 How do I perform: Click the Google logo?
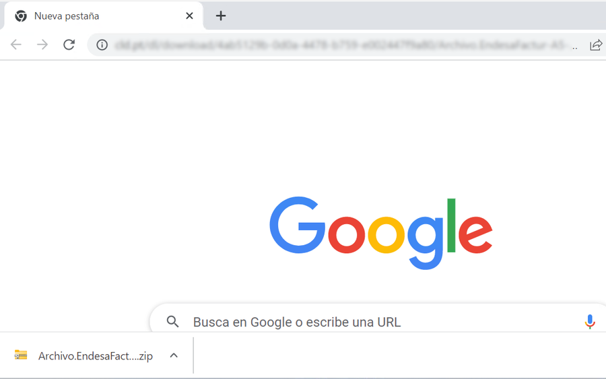[x=380, y=232]
